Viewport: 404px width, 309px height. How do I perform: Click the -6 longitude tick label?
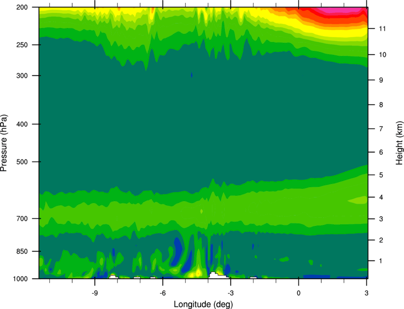coord(163,293)
